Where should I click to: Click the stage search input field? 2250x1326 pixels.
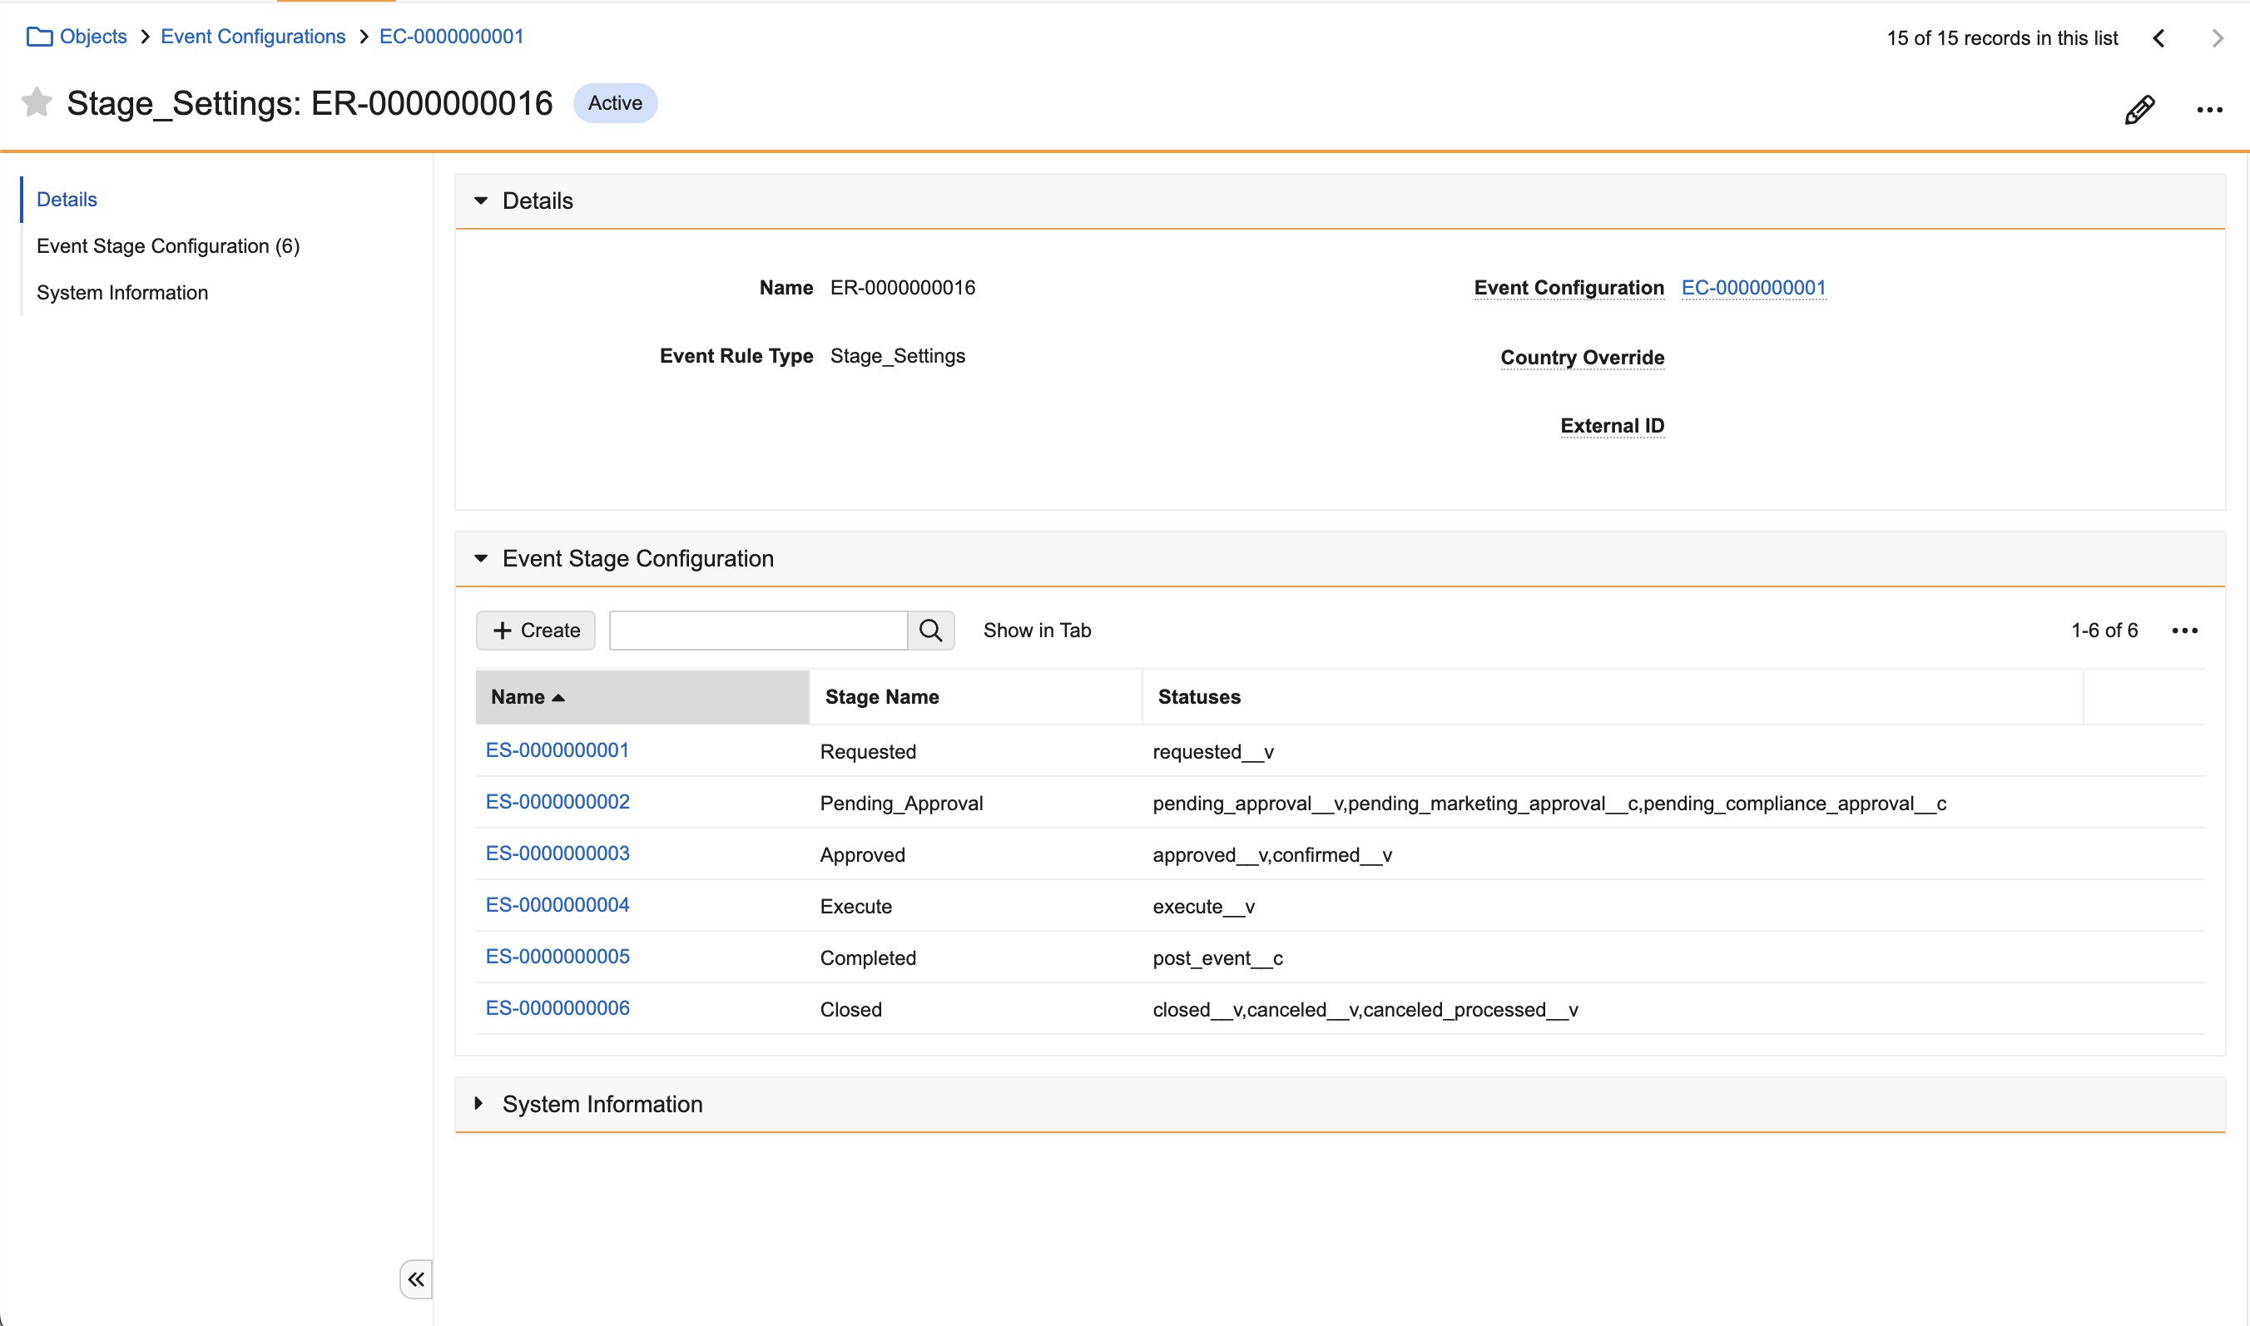758,631
